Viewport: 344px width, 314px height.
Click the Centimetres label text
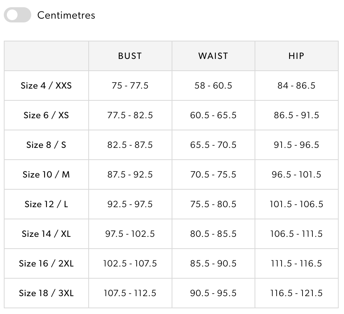point(66,15)
